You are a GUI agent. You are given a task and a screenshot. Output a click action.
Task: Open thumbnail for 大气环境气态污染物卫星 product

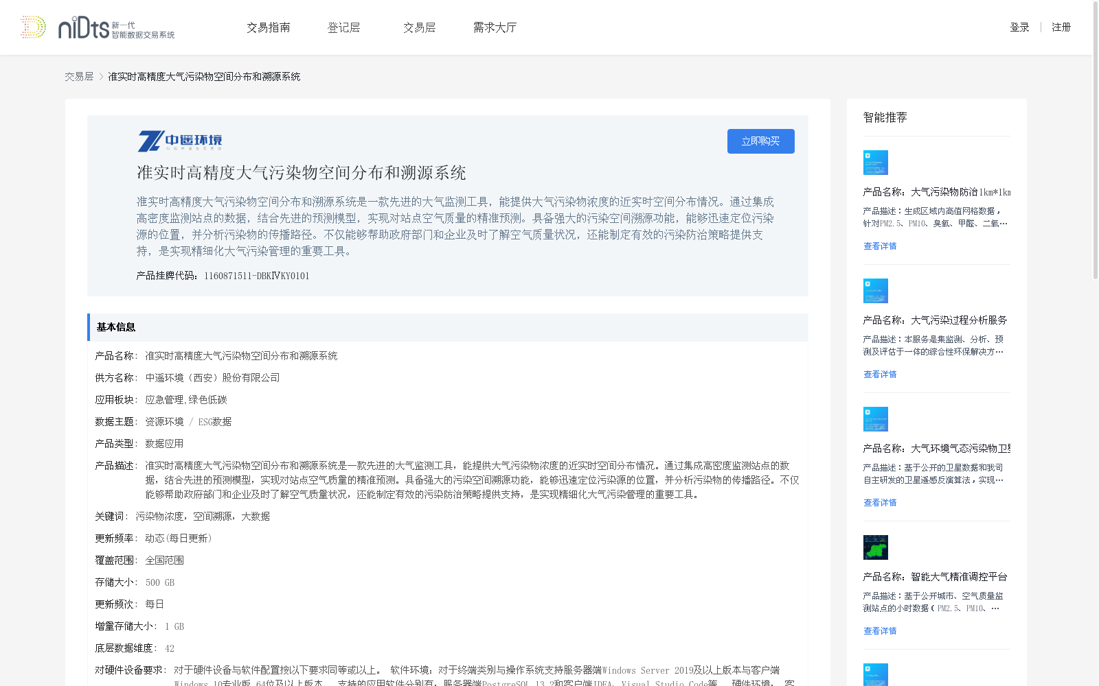[x=876, y=419]
